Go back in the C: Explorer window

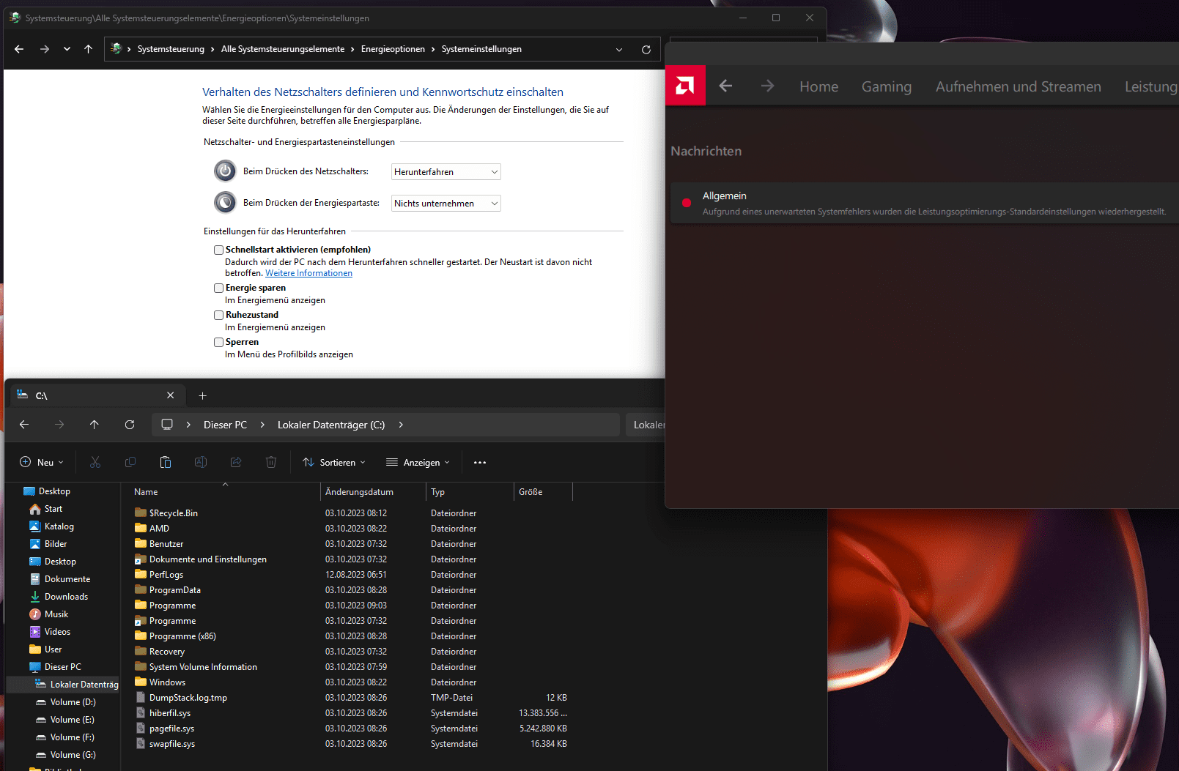click(24, 425)
